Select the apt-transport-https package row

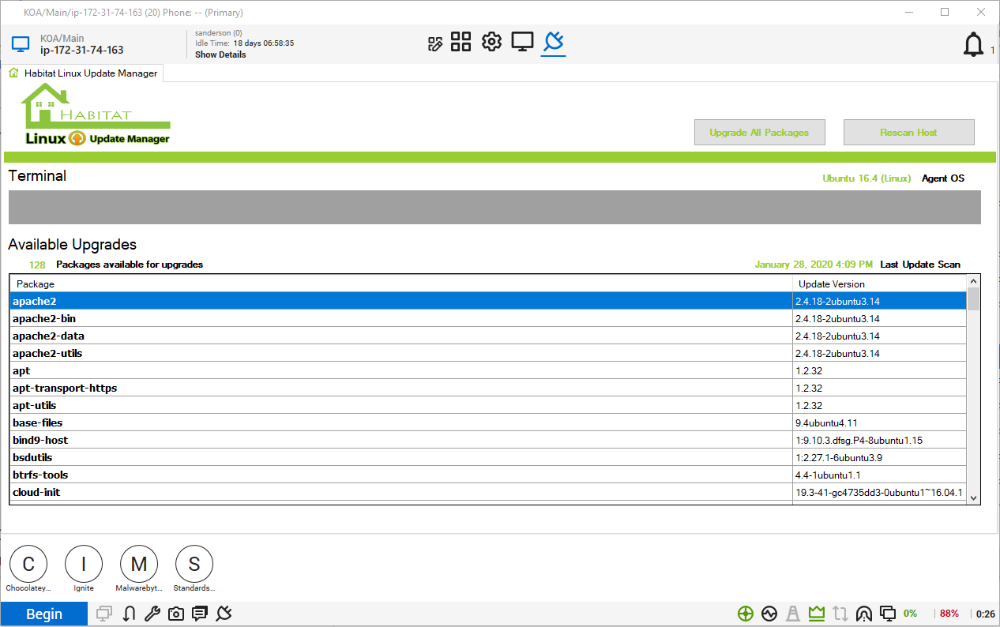click(x=488, y=388)
